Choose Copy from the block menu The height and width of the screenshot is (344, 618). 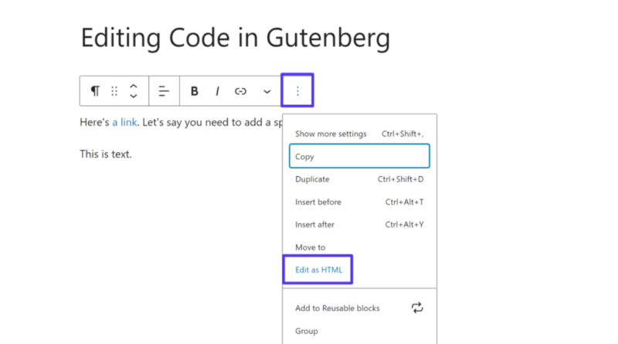359,156
